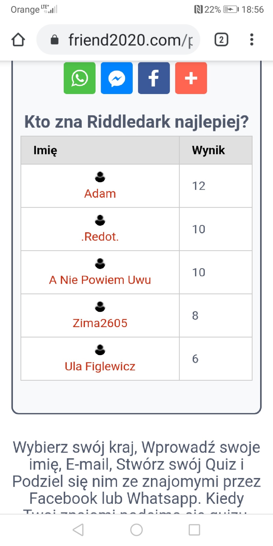273x546 pixels.
Task: Tap the avatar icon above Adam
Action: [x=100, y=177]
